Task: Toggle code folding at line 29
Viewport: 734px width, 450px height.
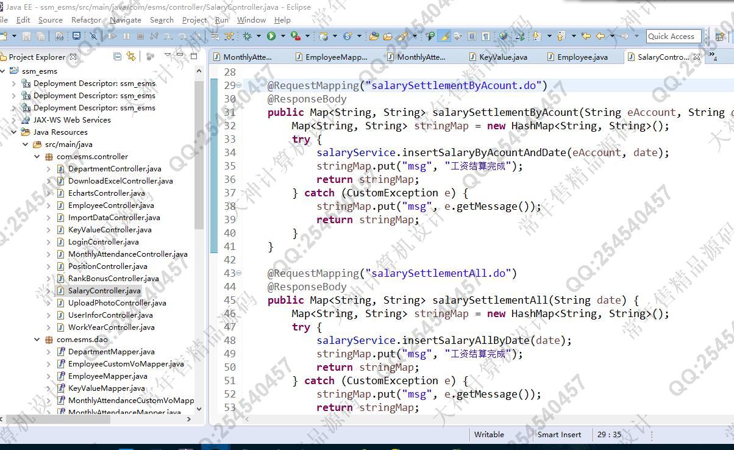Action: point(238,85)
